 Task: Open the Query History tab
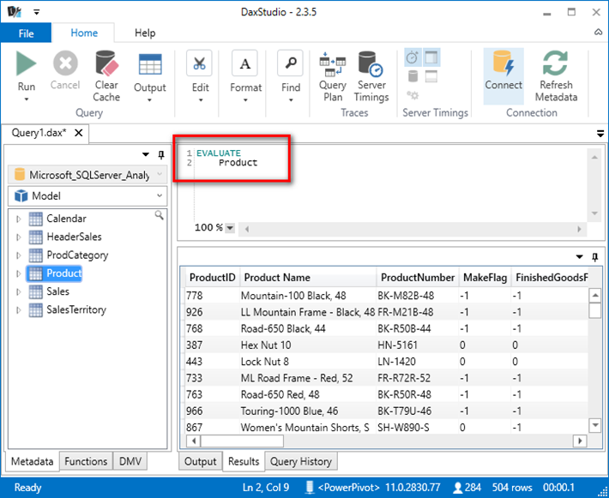(301, 461)
